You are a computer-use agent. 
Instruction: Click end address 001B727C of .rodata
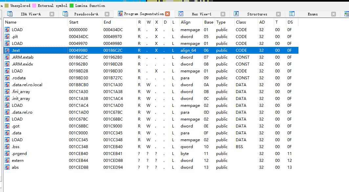113,78
